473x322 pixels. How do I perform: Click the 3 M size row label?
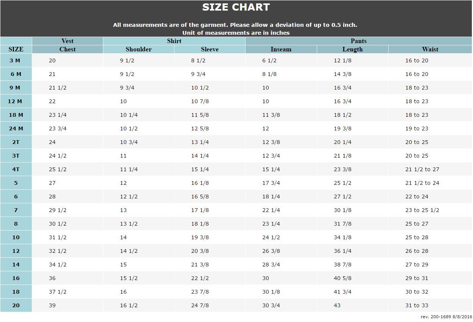pos(16,60)
